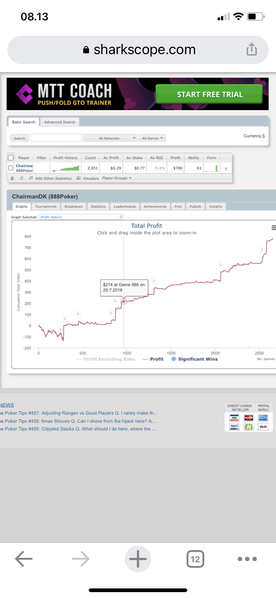The image size is (276, 598).
Task: Click START FREE TRIAL banner button
Action: pos(209,94)
